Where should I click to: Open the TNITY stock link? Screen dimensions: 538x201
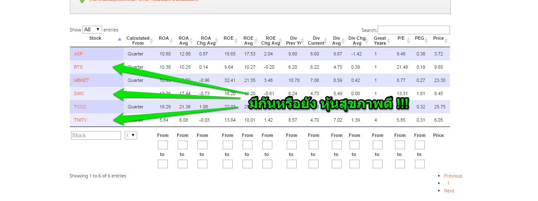pos(81,120)
